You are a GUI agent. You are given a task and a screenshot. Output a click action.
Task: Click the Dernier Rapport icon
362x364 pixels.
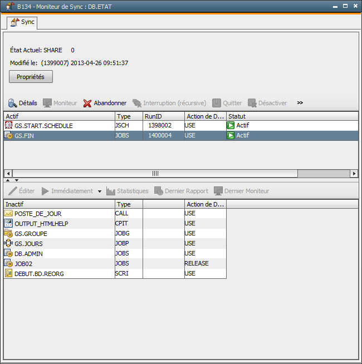(x=159, y=191)
